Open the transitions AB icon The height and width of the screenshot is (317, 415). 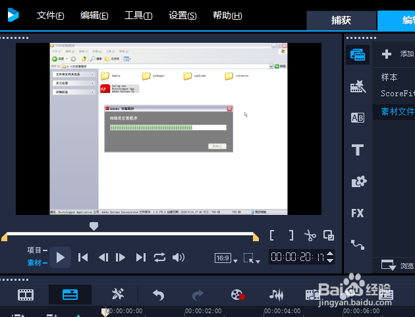click(x=358, y=117)
